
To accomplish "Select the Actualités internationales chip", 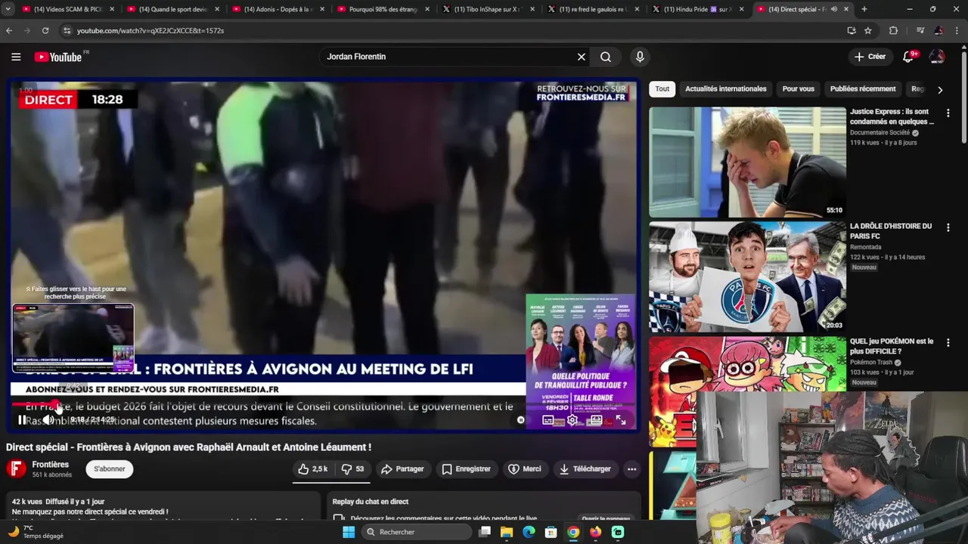I will coord(726,89).
